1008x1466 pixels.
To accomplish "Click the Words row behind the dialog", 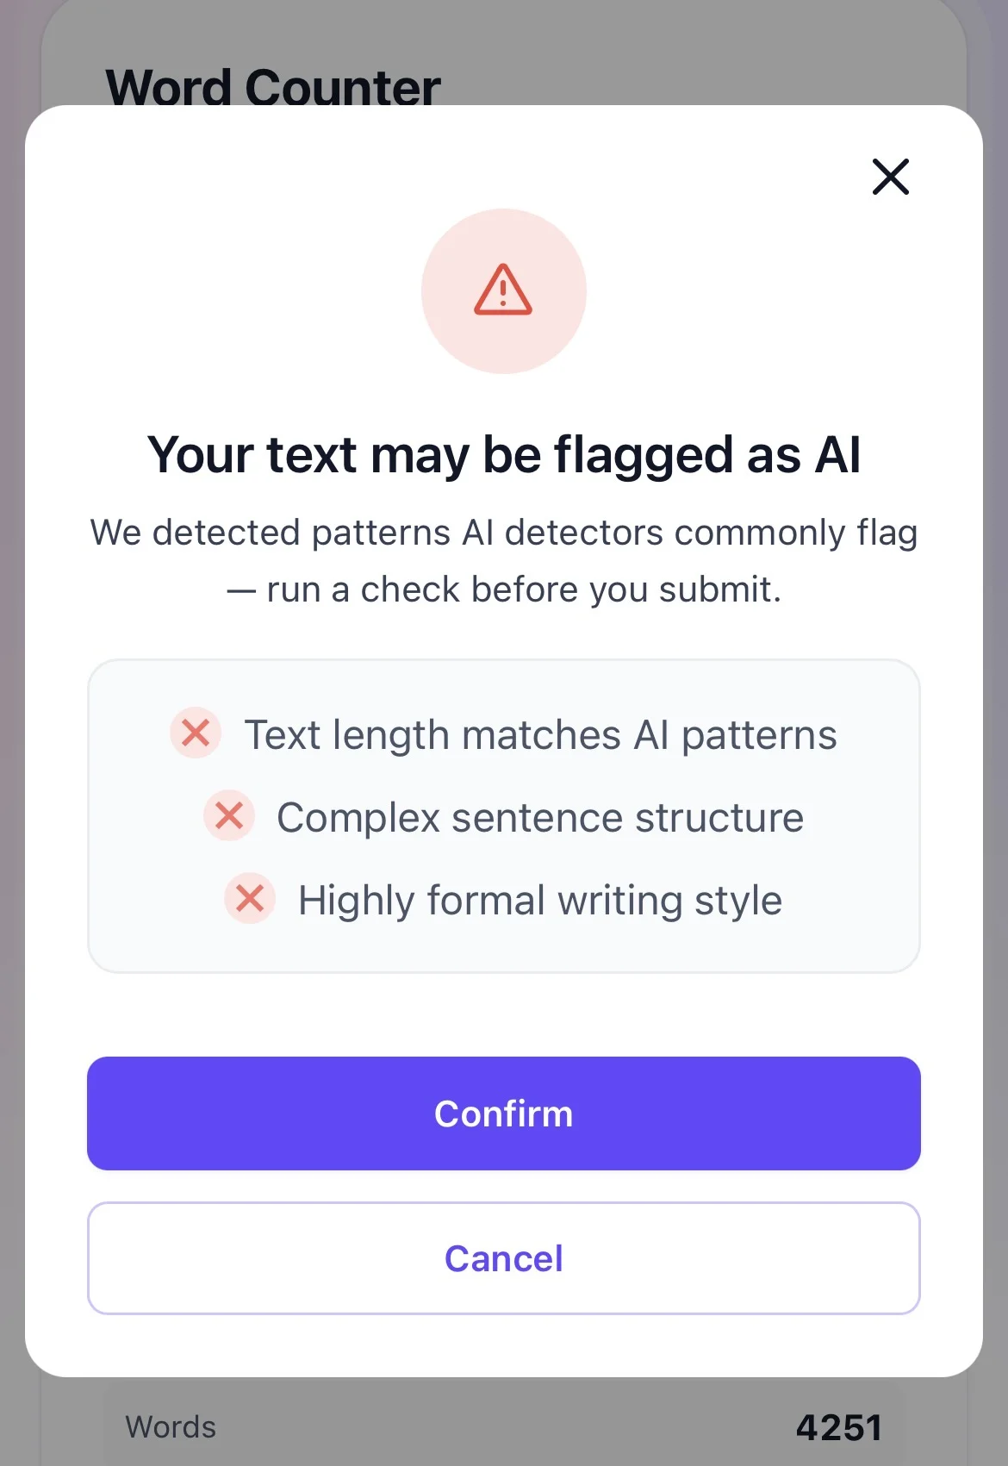I will [x=504, y=1427].
